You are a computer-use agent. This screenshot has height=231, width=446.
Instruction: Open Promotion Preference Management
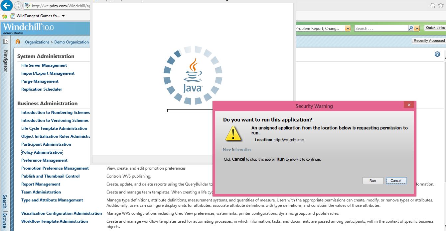55,168
